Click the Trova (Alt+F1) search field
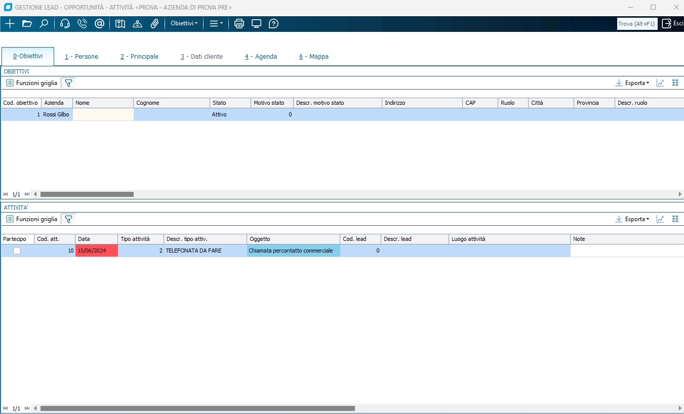This screenshot has height=414, width=684. [637, 24]
